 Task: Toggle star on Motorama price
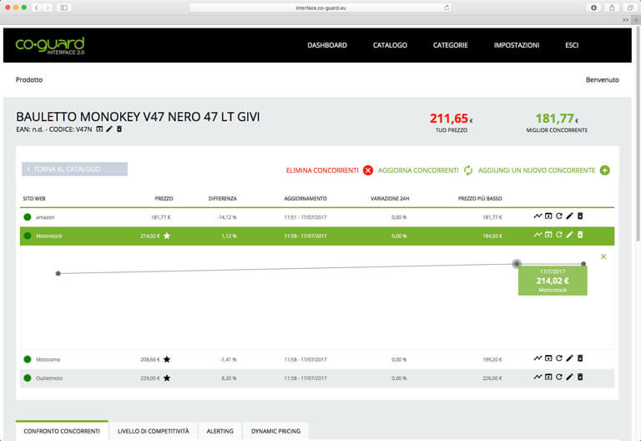tap(167, 359)
